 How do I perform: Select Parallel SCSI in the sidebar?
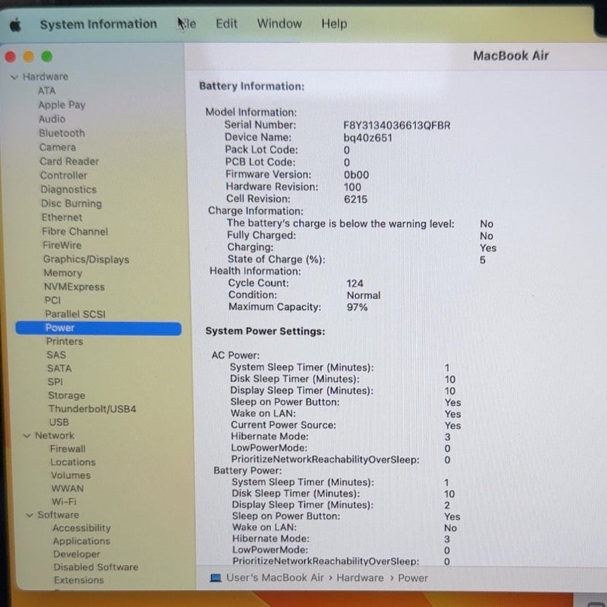75,315
